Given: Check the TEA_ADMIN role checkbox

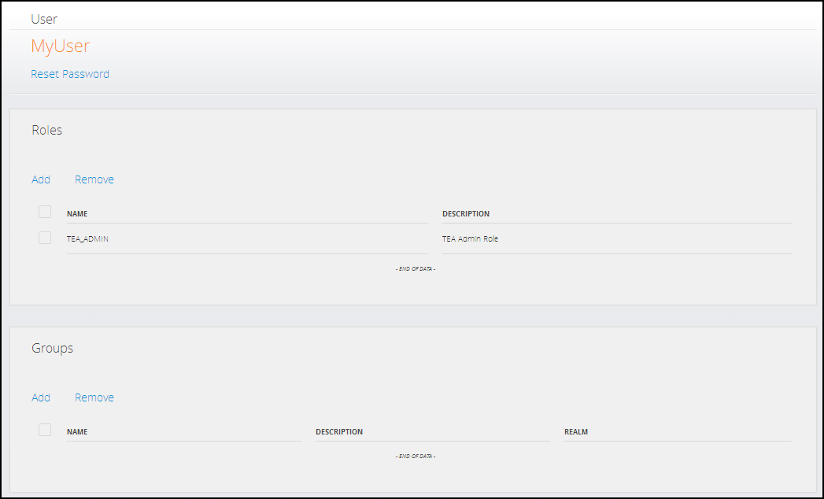Looking at the screenshot, I should click(45, 238).
